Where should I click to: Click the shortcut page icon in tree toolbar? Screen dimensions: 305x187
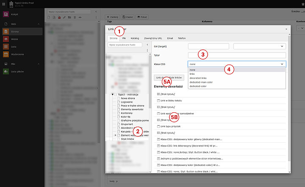point(54,17)
